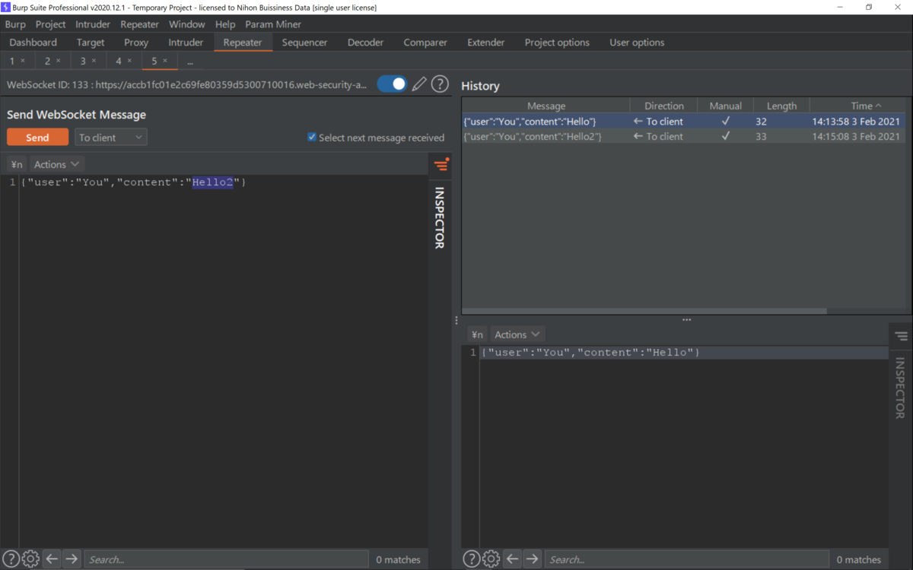
Task: Open the right Inspector hamburger icon
Action: point(901,336)
